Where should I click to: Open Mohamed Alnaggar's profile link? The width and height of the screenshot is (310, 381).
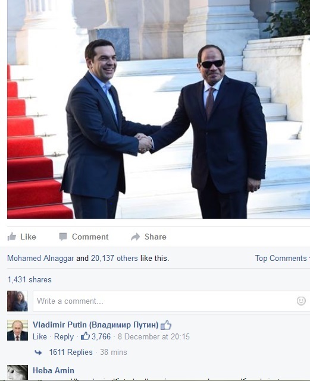pos(40,258)
